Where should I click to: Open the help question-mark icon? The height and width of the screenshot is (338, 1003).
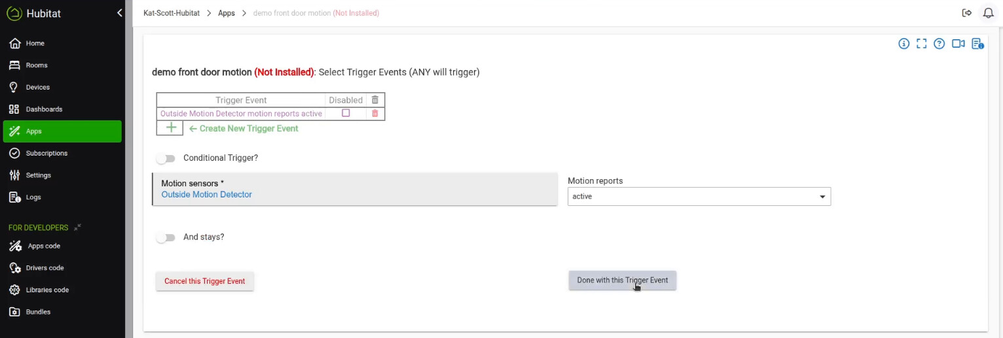point(939,44)
